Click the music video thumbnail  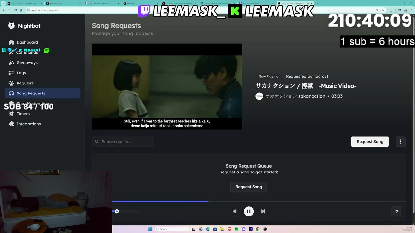(x=167, y=87)
